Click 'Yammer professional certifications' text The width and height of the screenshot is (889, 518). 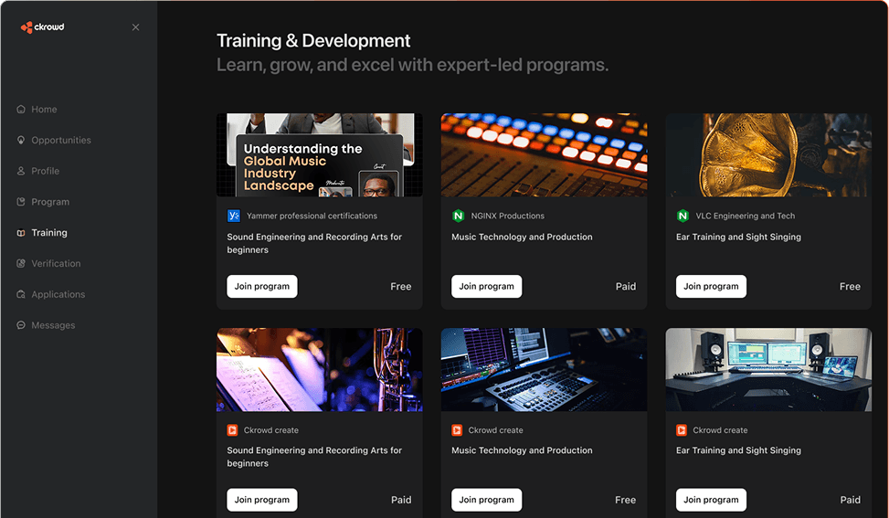pos(312,216)
